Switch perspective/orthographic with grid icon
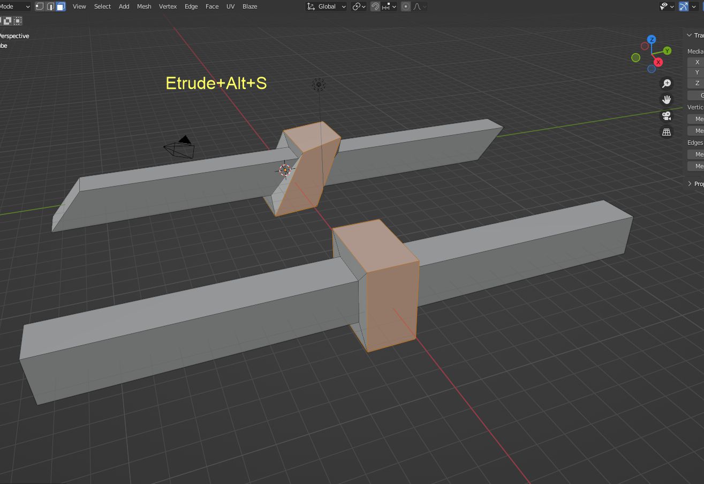The image size is (704, 484). tap(667, 131)
